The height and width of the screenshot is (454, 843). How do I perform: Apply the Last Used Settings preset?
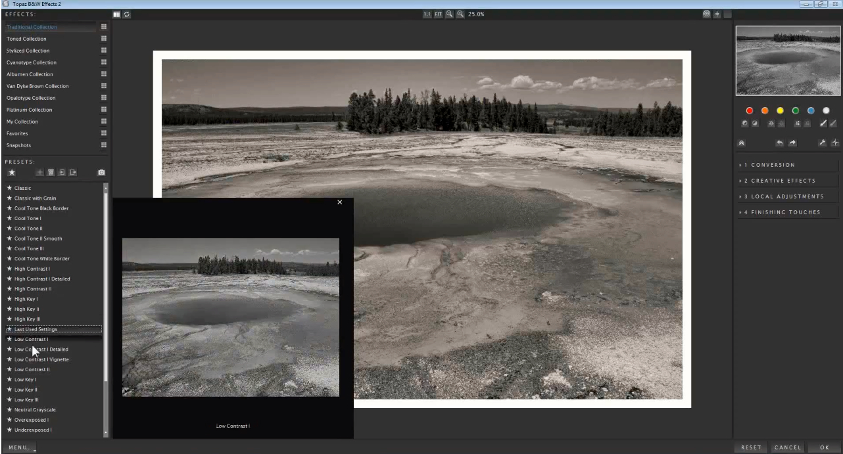[x=53, y=329]
